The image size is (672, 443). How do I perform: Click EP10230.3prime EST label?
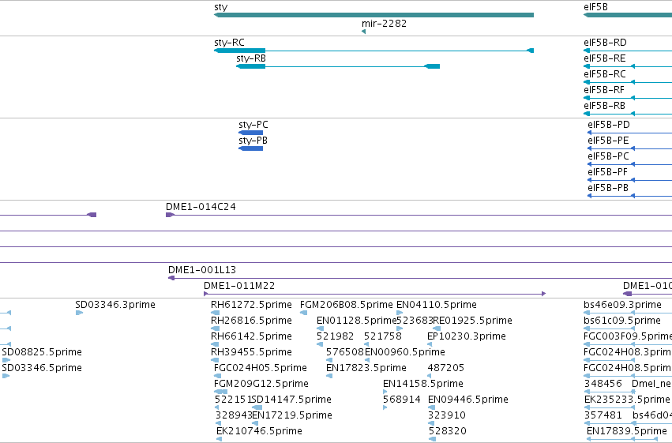(x=467, y=336)
